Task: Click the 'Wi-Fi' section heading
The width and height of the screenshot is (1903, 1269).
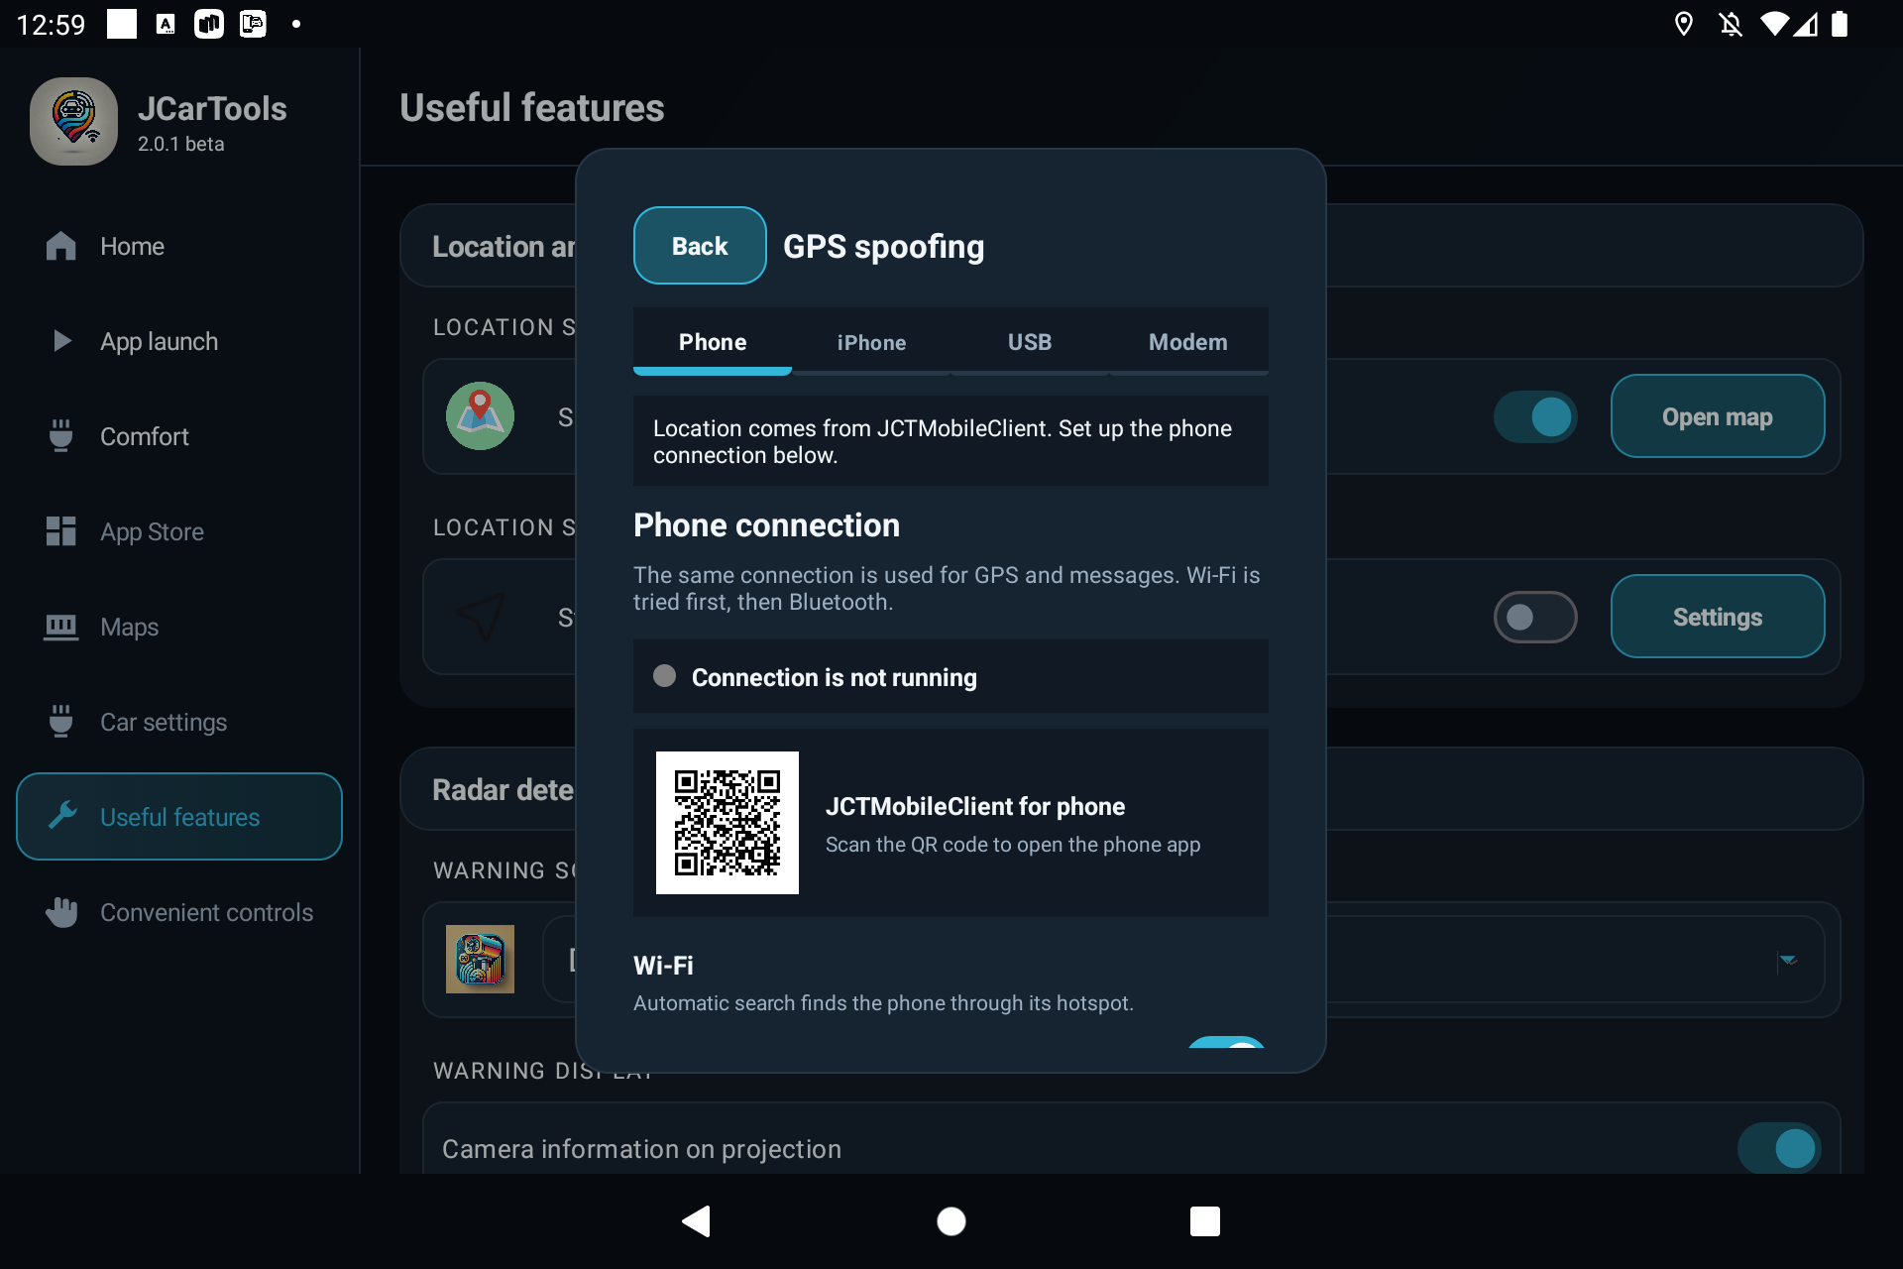Action: (x=663, y=965)
